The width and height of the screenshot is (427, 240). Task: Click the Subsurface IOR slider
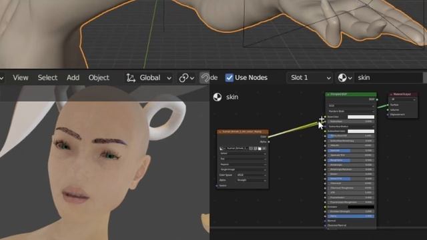coord(351,136)
